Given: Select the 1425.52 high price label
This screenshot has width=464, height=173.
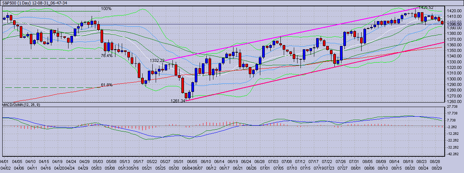Looking at the screenshot, I should click(426, 7).
